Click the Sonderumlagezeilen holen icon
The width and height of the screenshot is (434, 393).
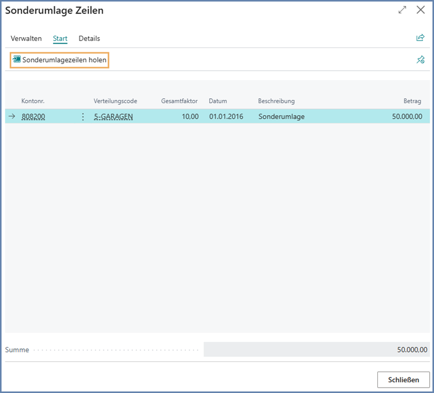(x=17, y=60)
